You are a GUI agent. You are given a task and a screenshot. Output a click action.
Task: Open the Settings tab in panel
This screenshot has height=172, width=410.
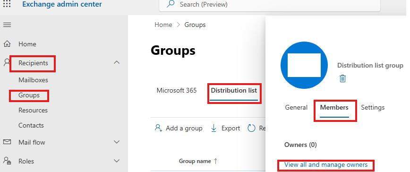373,107
